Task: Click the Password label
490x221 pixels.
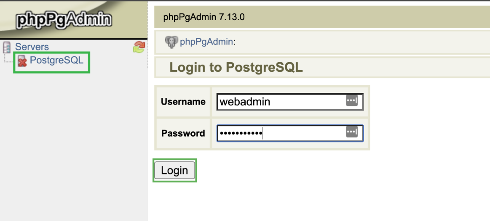Action: [x=183, y=134]
